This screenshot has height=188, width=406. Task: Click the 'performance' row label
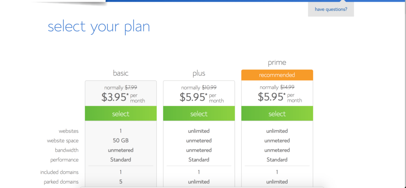coord(65,160)
